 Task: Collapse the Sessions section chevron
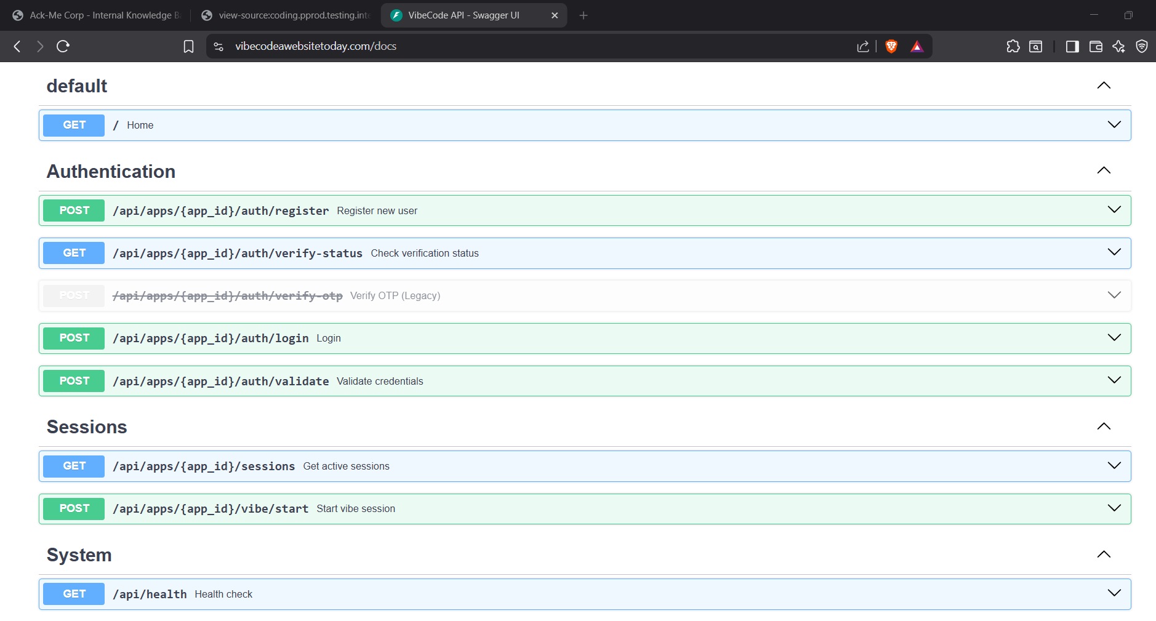click(x=1103, y=427)
